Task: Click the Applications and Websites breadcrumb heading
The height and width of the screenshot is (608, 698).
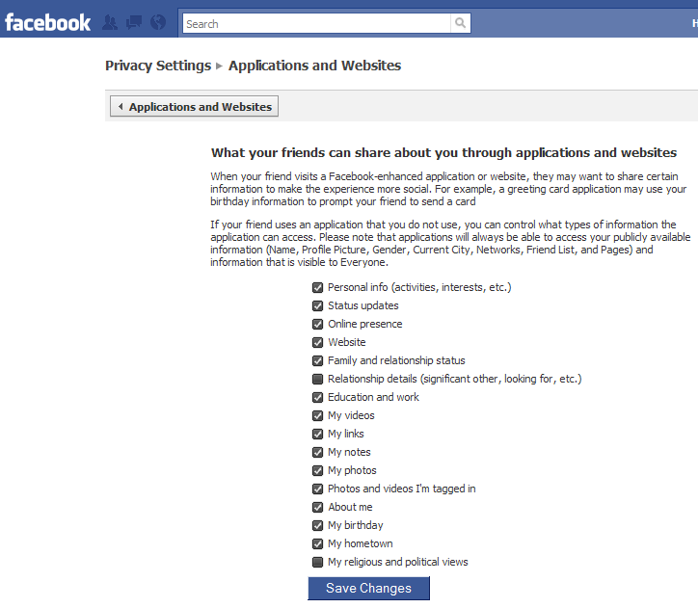Action: 314,66
